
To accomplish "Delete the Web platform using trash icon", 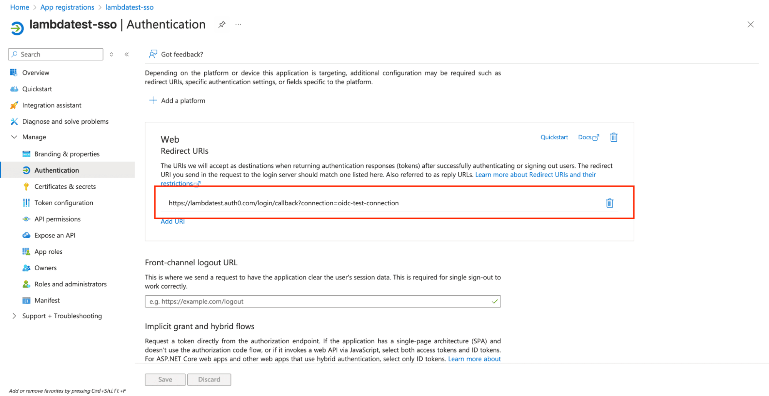I will [x=614, y=137].
